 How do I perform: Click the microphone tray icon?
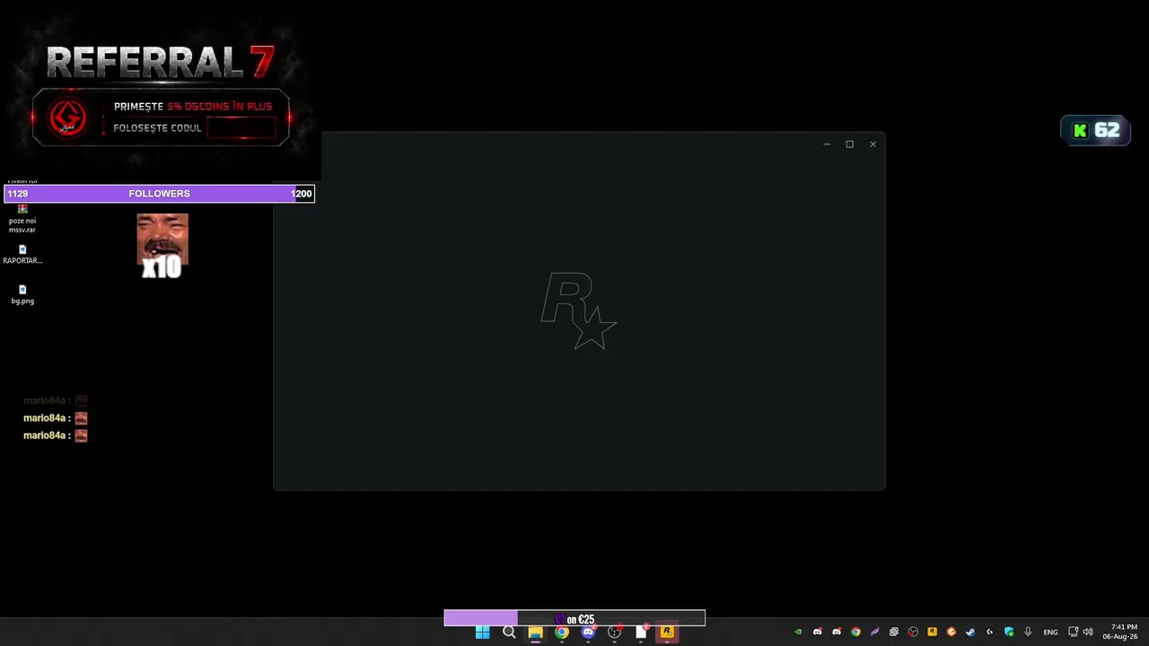1028,632
